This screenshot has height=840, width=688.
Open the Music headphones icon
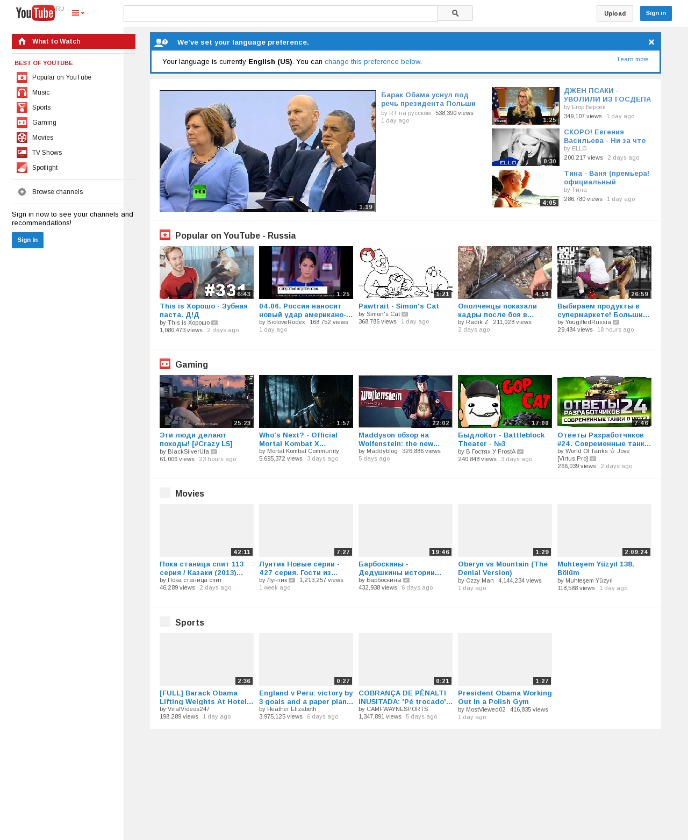point(22,92)
